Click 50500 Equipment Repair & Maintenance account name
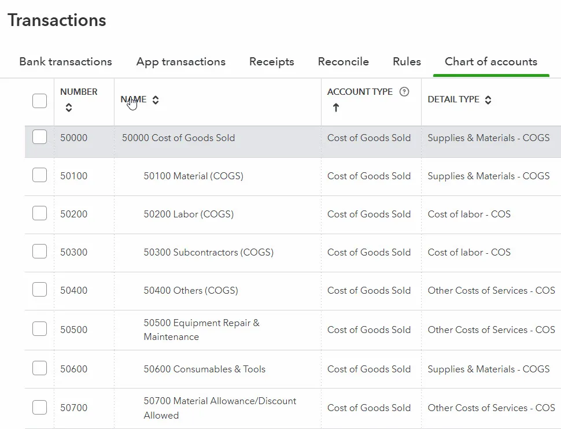The image size is (561, 429). coord(201,330)
